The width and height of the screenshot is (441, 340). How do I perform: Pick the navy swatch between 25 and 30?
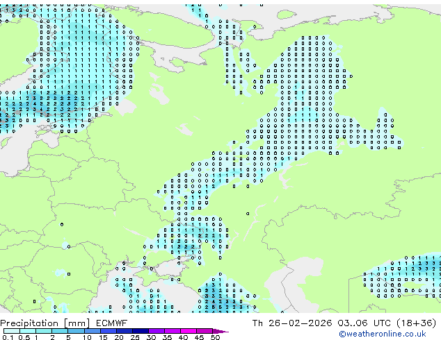(140, 331)
